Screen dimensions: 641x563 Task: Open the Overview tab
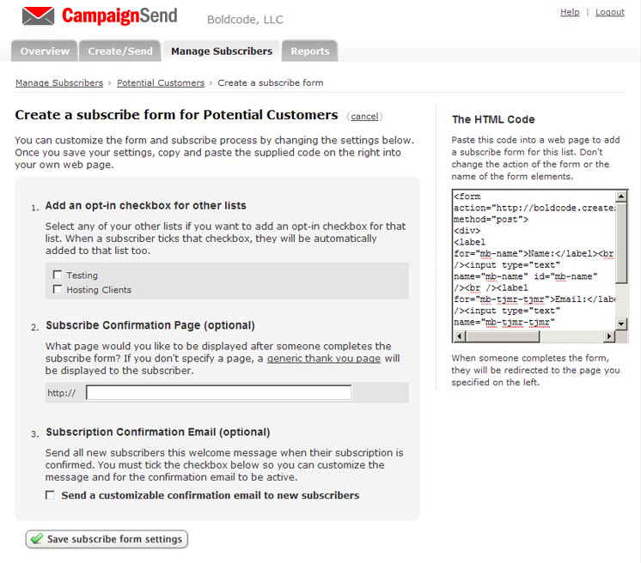45,51
